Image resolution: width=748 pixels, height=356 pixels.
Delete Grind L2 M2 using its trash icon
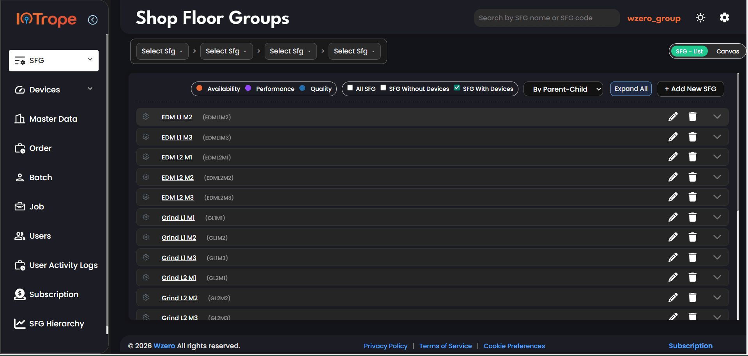692,298
